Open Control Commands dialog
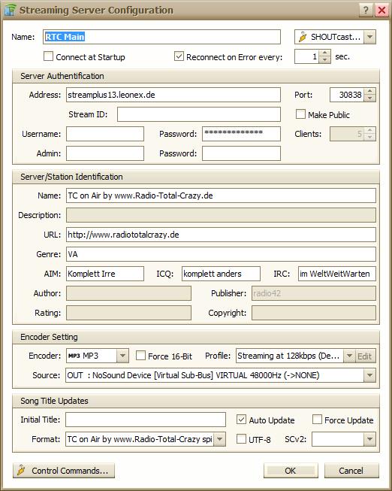392x491 pixels. tap(64, 471)
